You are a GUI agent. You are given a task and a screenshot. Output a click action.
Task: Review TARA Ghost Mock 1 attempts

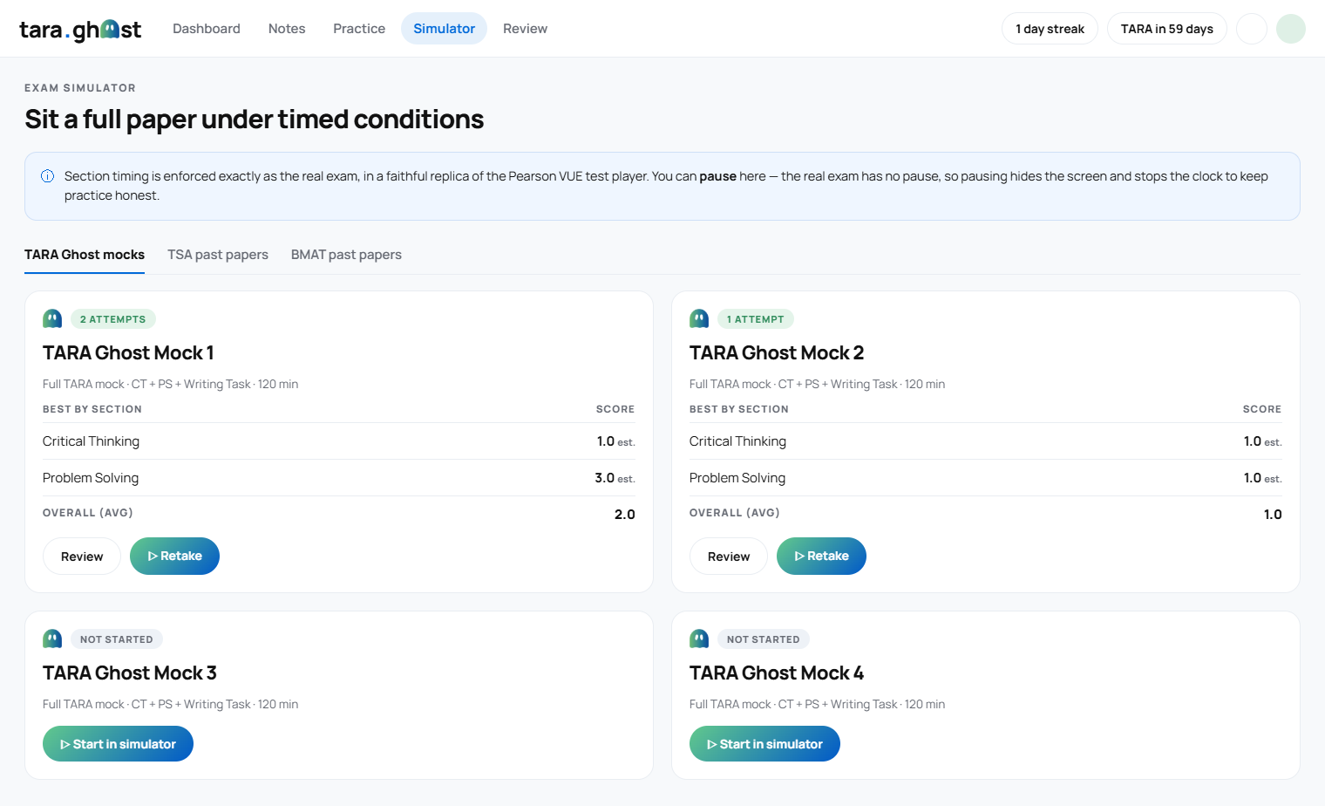coord(82,557)
